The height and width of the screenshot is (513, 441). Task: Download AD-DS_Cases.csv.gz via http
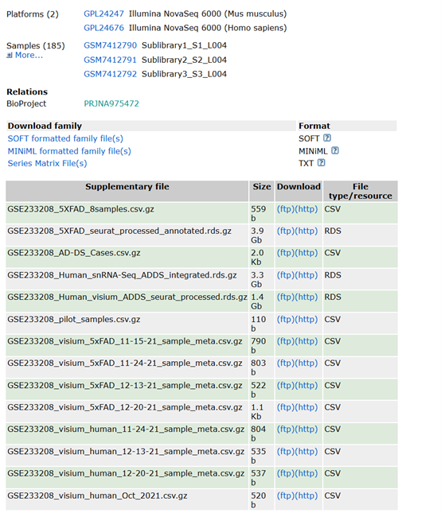tap(306, 253)
